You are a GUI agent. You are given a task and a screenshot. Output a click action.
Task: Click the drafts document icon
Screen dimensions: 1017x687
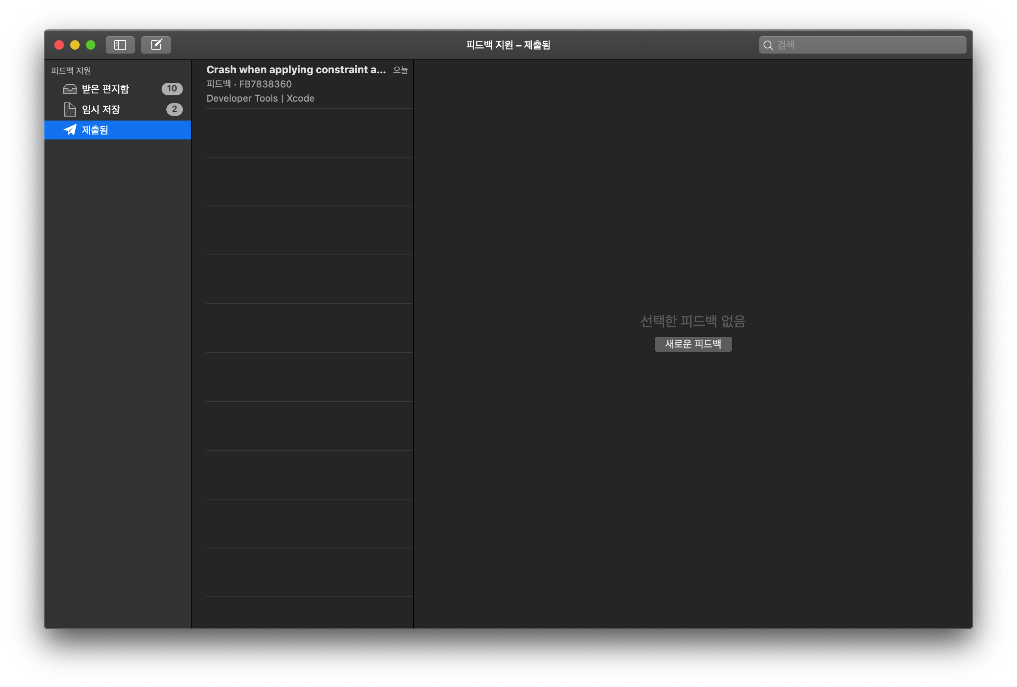click(x=70, y=110)
